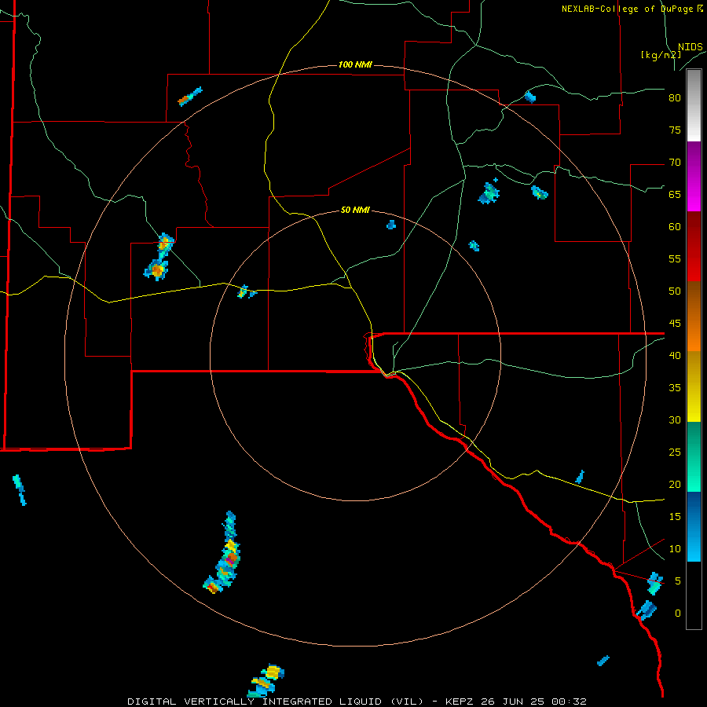Click the 100 NMI range ring label
The image size is (707, 707).
(355, 65)
